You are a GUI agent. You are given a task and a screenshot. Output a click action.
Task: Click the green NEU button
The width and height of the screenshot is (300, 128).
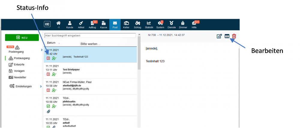click(22, 37)
